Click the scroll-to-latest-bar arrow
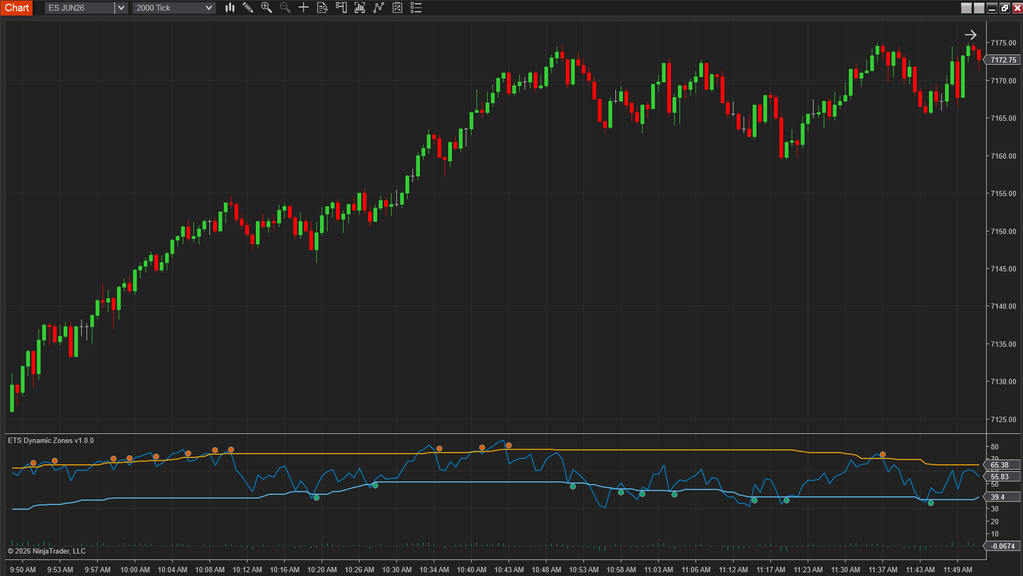The image size is (1023, 576). tap(970, 35)
